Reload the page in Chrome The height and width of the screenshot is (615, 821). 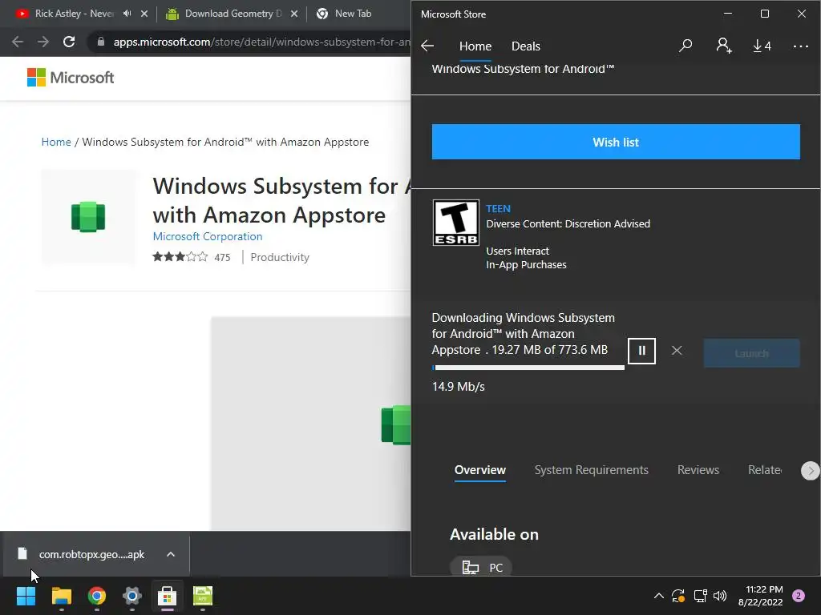click(69, 42)
